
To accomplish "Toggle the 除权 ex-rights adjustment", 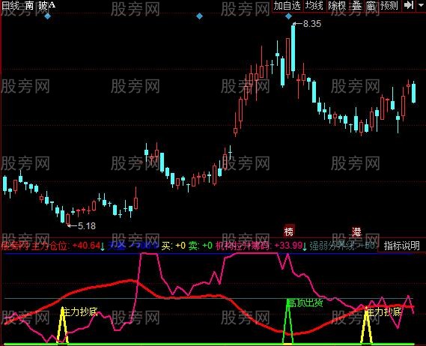I will [x=337, y=6].
